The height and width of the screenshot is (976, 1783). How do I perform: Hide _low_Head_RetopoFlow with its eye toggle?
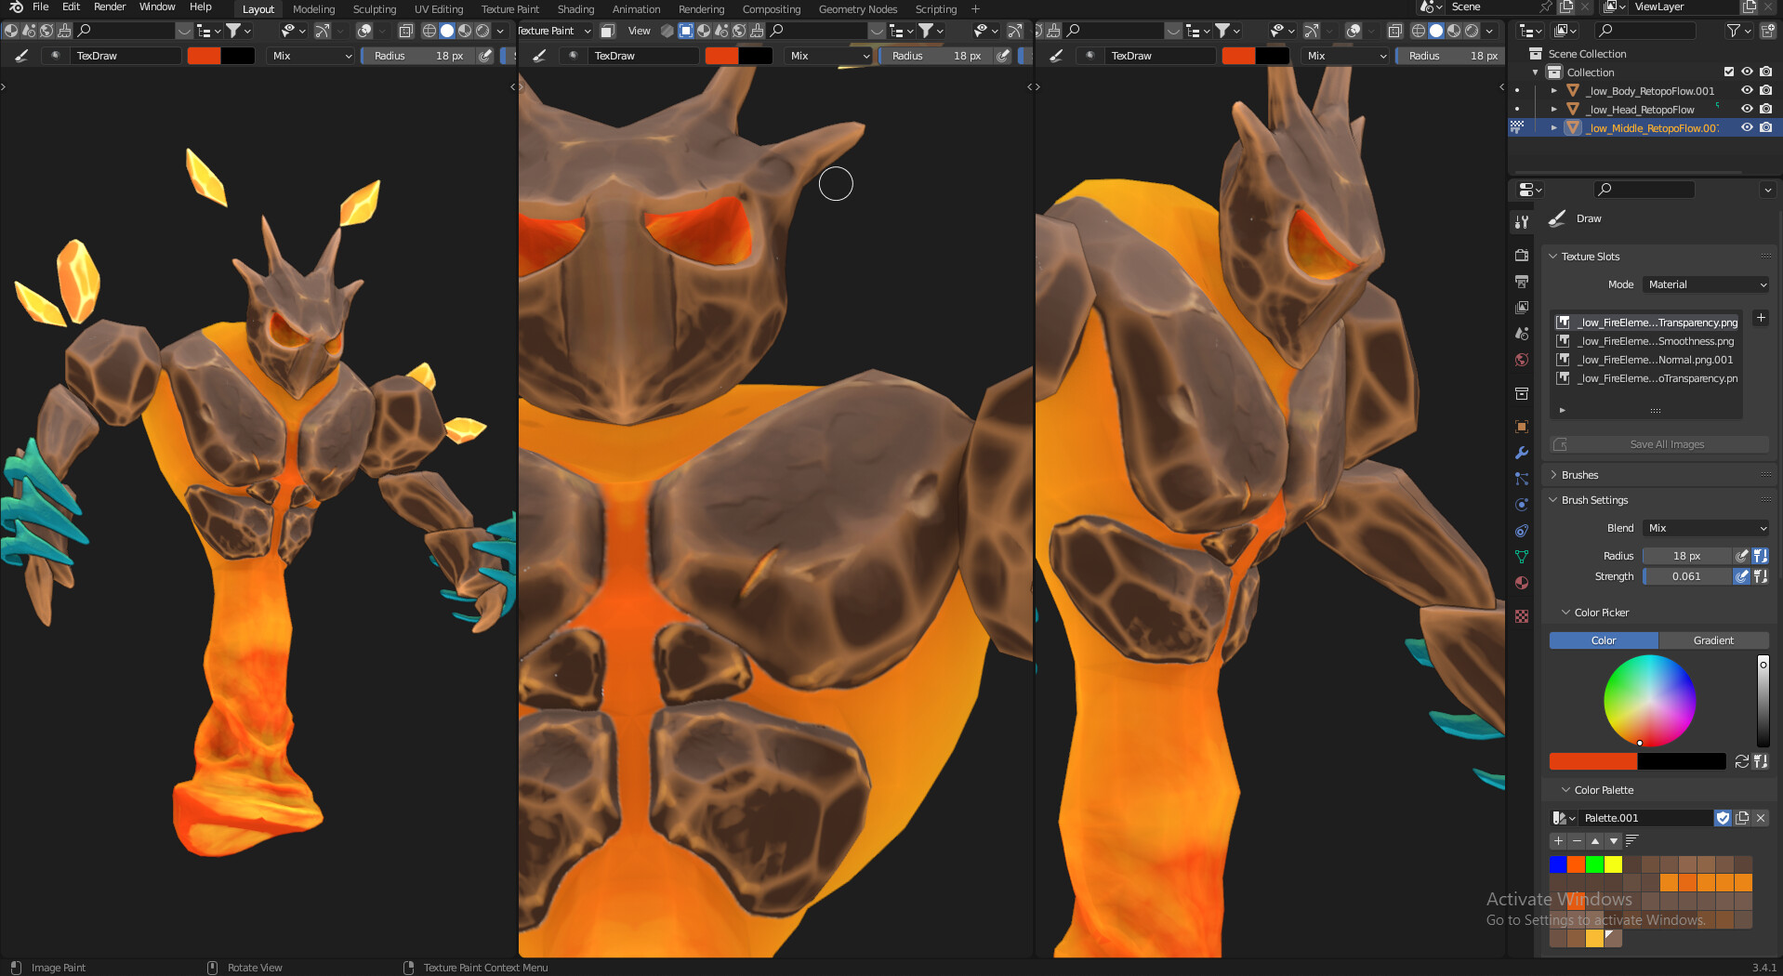pos(1748,109)
